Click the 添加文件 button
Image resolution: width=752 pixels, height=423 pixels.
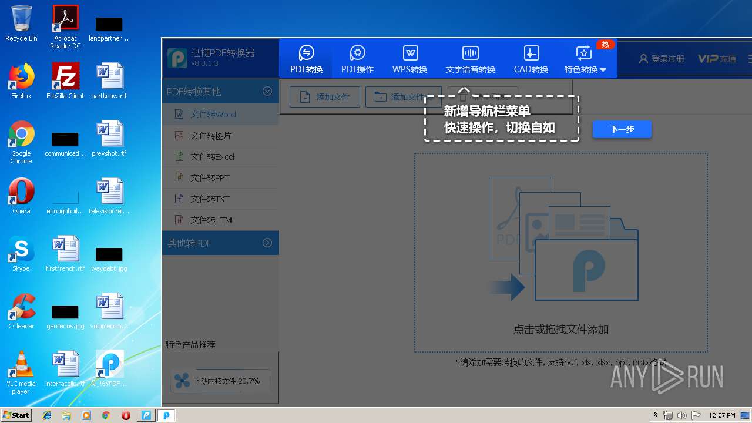(x=325, y=97)
